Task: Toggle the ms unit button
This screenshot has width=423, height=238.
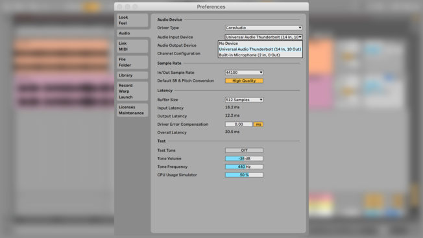Action: pos(258,125)
